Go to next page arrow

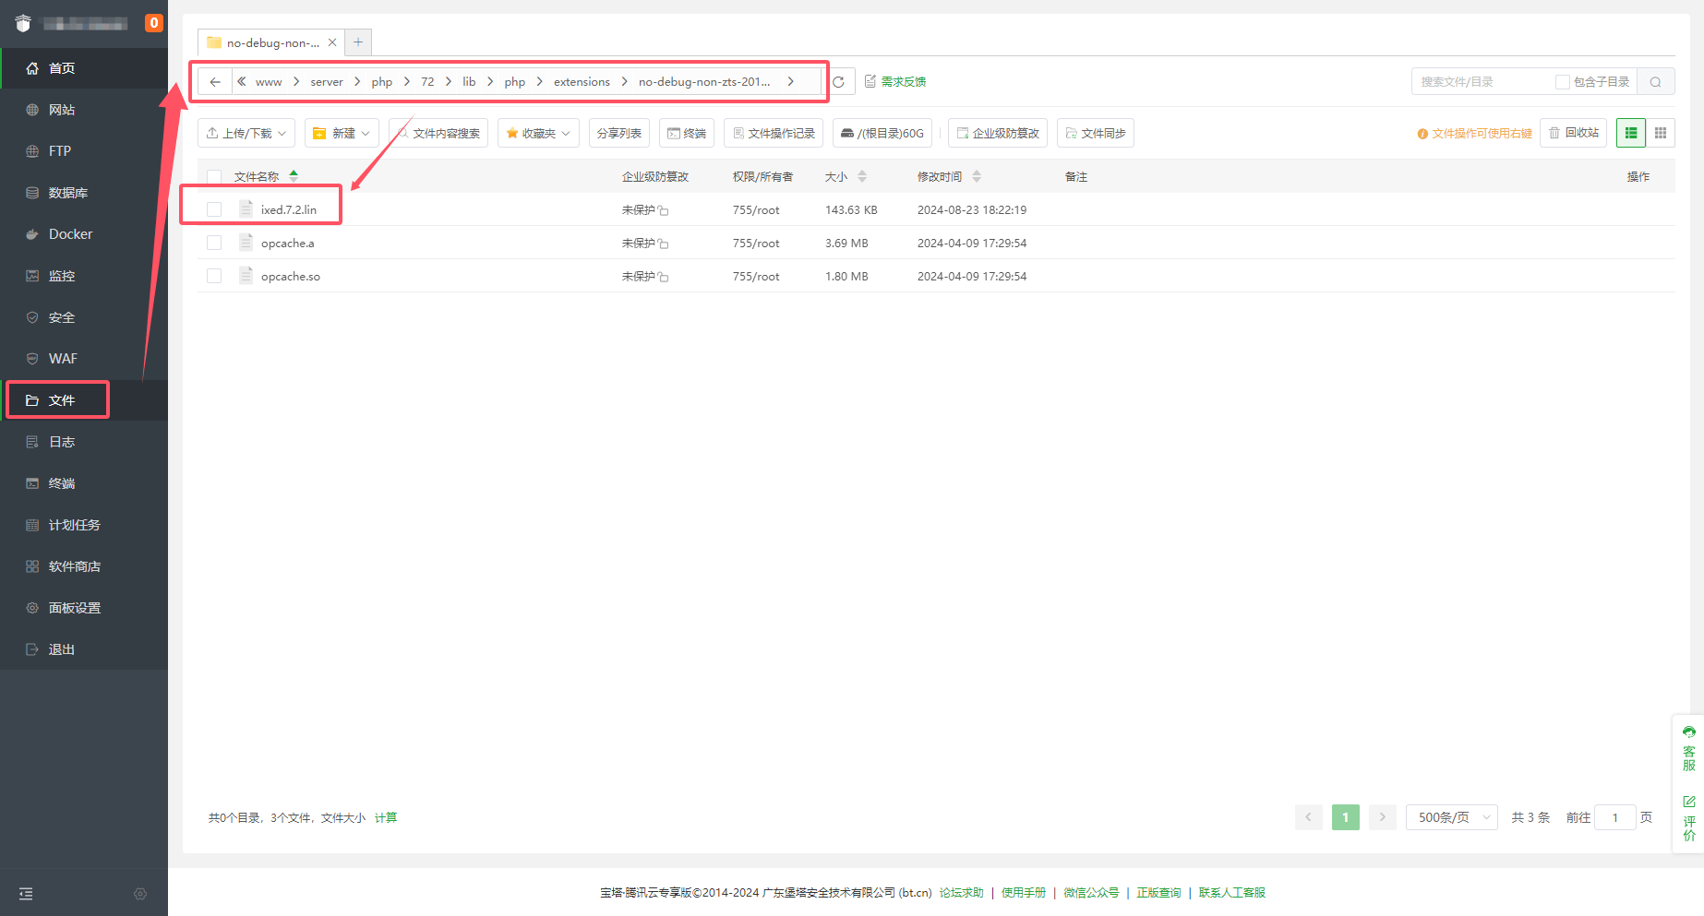[x=1382, y=817]
